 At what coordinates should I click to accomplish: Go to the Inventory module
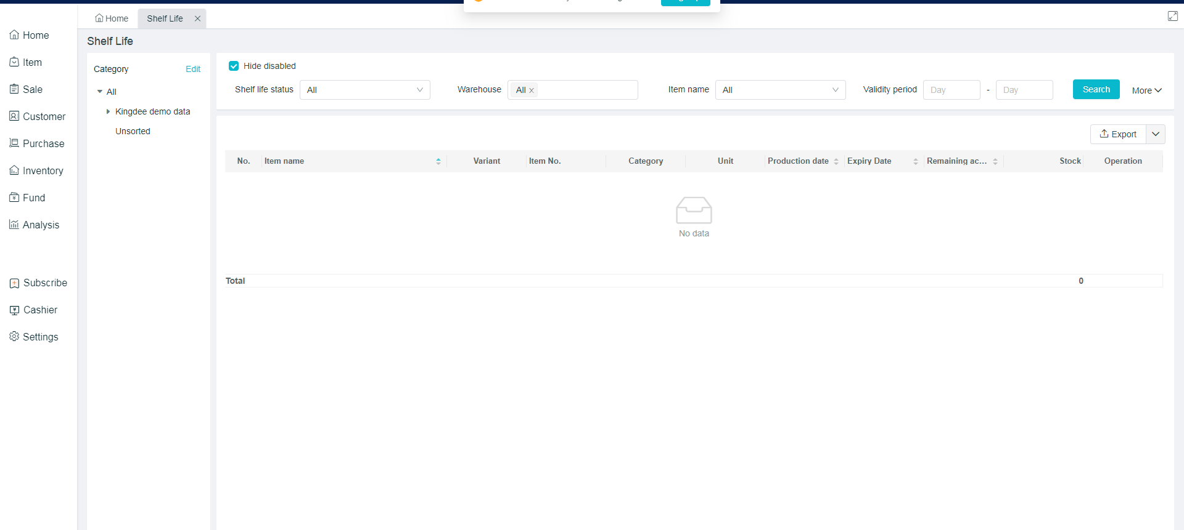click(x=37, y=171)
